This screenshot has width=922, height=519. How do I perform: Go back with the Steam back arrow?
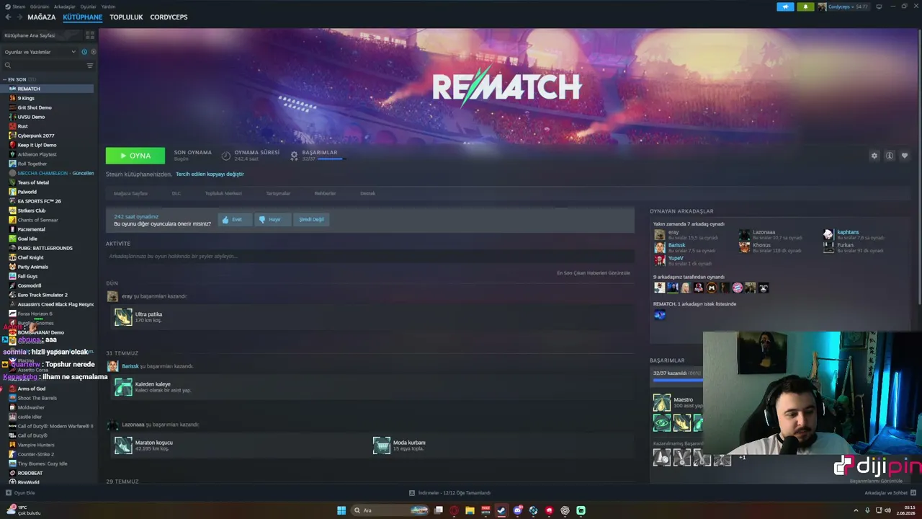8,17
